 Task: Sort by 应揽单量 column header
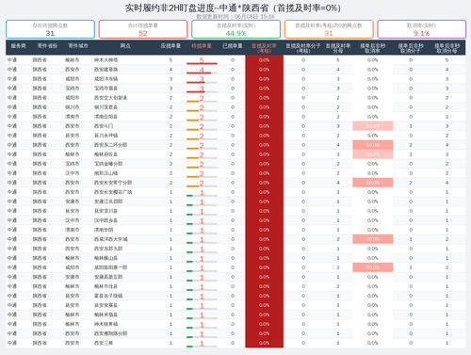point(171,46)
